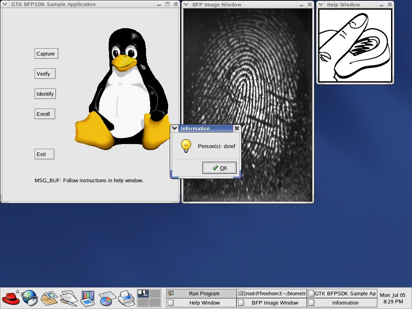Open the presentation app panel icon
The image size is (412, 309).
tap(87, 298)
